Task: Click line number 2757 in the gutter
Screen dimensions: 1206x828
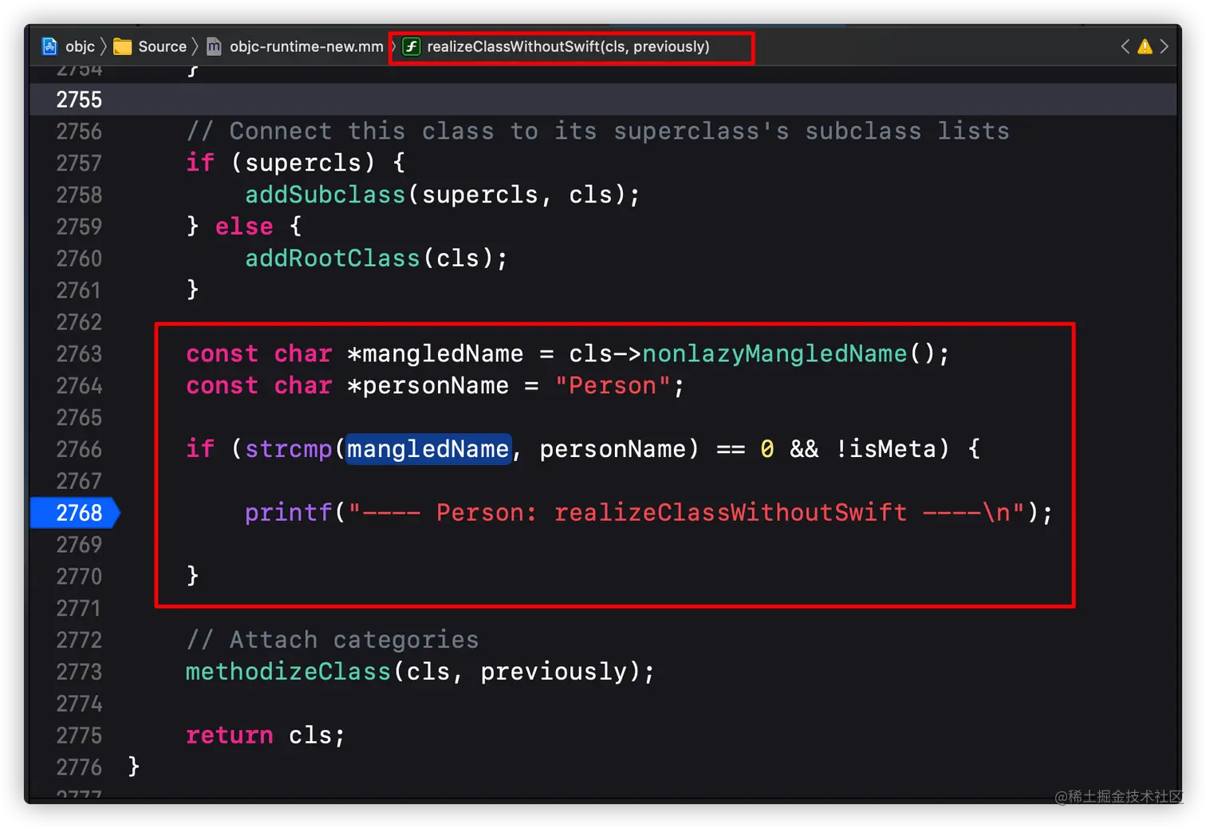Action: coord(79,164)
